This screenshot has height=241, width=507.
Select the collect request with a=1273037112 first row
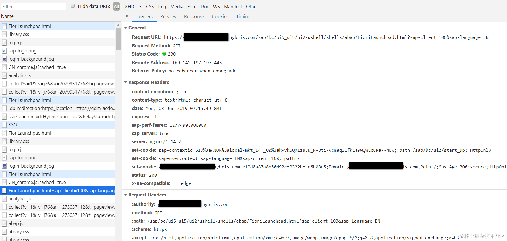pyautogui.click(x=58, y=207)
